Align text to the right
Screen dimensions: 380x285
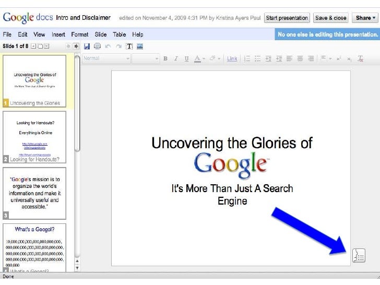click(311, 58)
